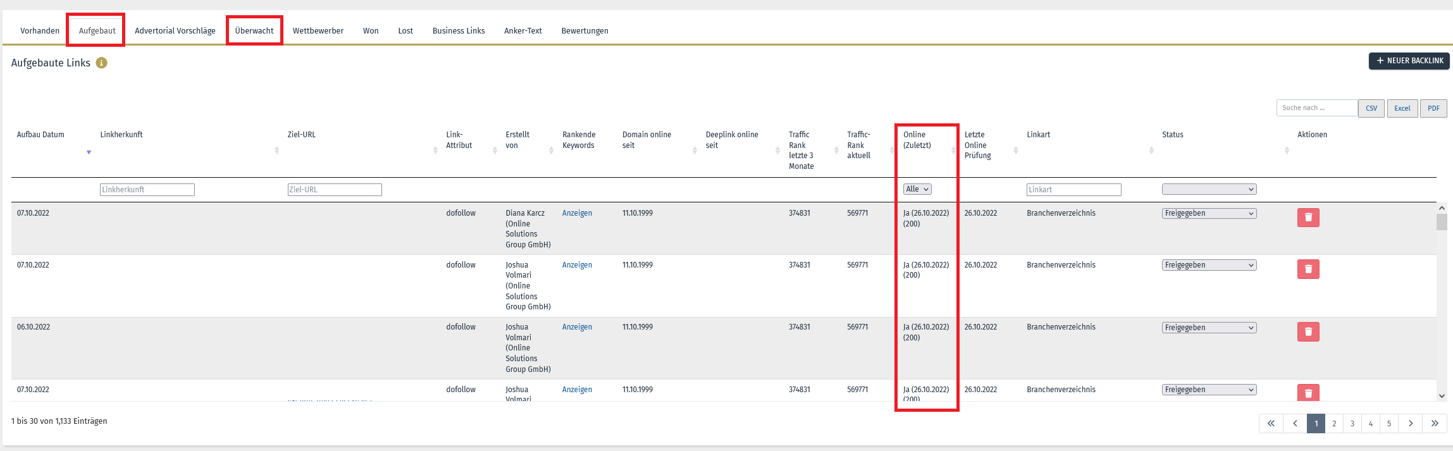Focus the Suche nach search field
The width and height of the screenshot is (1453, 451).
pos(1317,108)
